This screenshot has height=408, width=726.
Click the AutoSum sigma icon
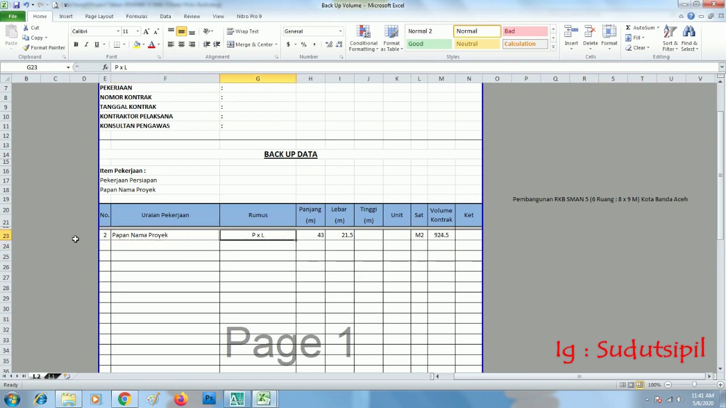click(628, 27)
